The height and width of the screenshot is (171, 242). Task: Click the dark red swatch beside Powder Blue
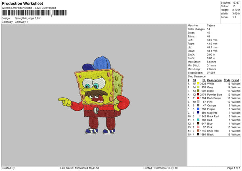point(198,94)
